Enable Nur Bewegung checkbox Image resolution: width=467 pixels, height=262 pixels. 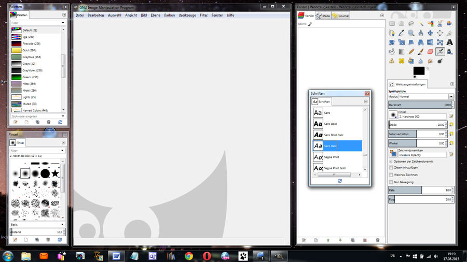click(x=391, y=182)
